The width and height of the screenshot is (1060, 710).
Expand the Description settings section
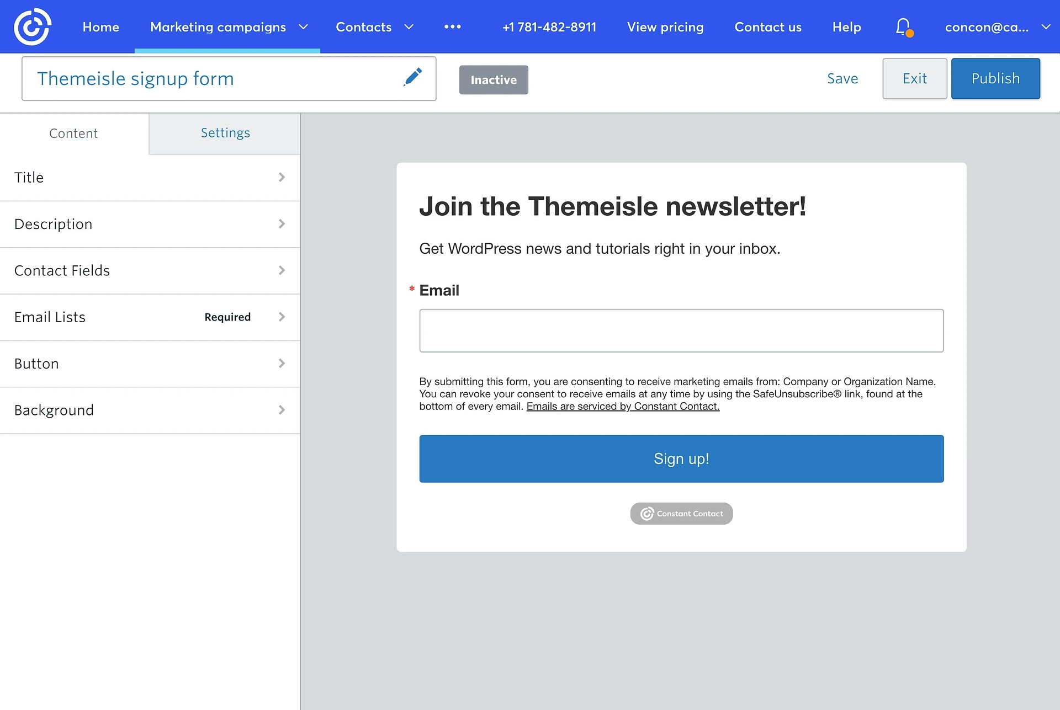[x=150, y=224]
